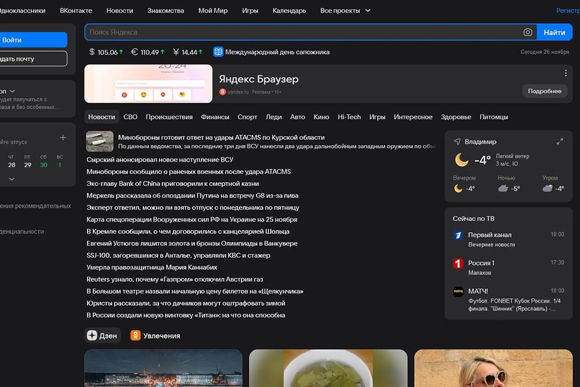The height and width of the screenshot is (387, 580).
Task: Click the euro exchange rate 110,49
Action: (148, 52)
